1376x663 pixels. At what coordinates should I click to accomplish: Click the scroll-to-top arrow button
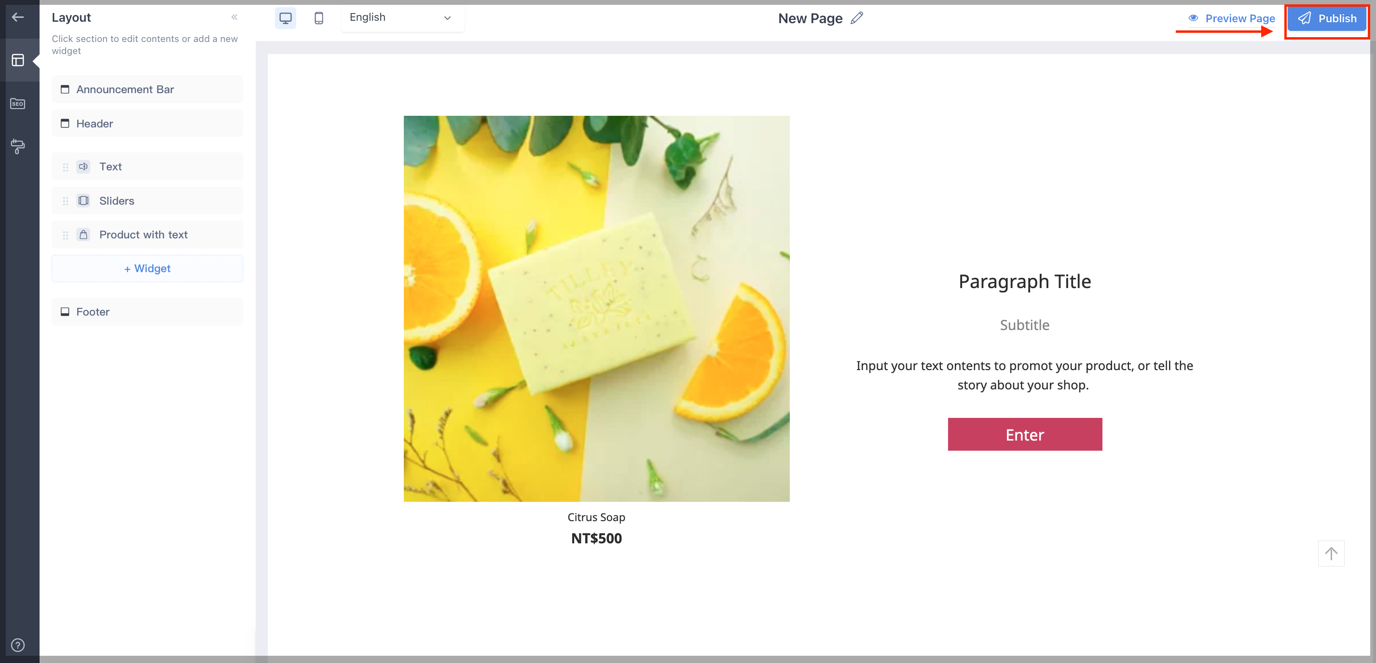click(1331, 553)
